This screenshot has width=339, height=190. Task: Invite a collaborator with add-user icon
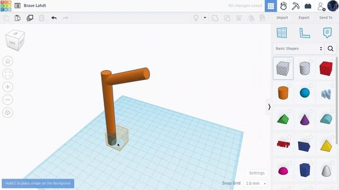pyautogui.click(x=322, y=6)
